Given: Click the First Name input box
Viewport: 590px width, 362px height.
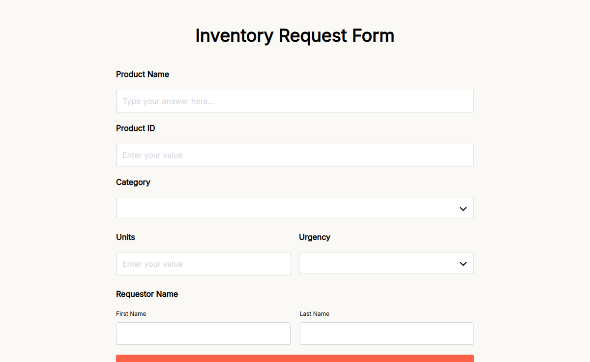Looking at the screenshot, I should tap(203, 334).
